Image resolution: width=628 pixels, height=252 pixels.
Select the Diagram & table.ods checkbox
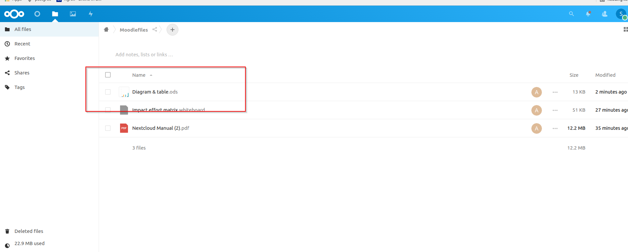pos(108,92)
